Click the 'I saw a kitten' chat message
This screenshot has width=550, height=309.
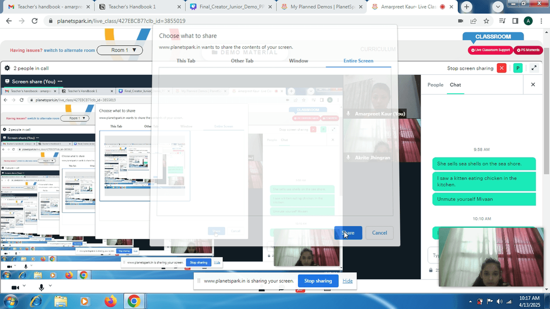tap(484, 181)
